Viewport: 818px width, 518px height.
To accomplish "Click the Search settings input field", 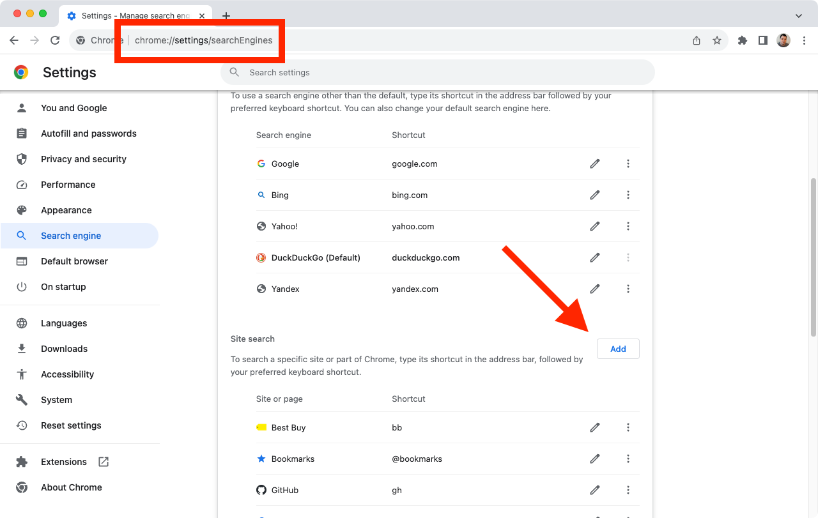I will point(437,72).
